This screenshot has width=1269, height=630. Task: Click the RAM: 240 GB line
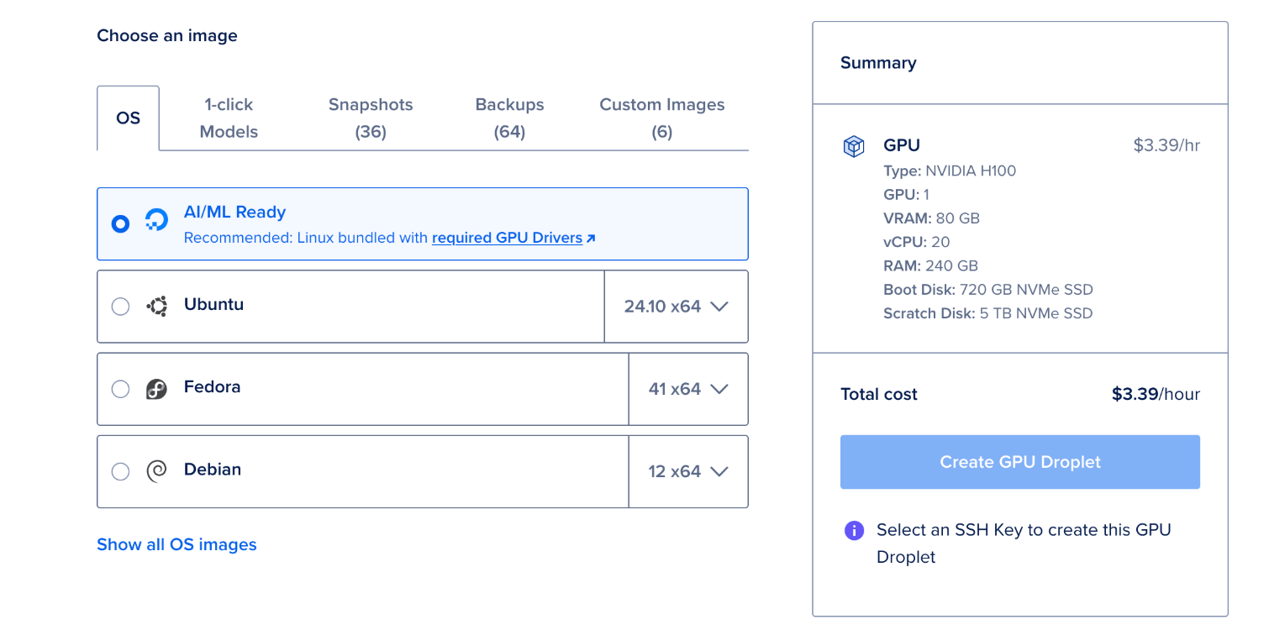pos(930,265)
